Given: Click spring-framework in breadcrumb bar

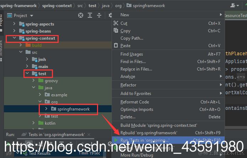Looking at the screenshot, I should (18, 6).
